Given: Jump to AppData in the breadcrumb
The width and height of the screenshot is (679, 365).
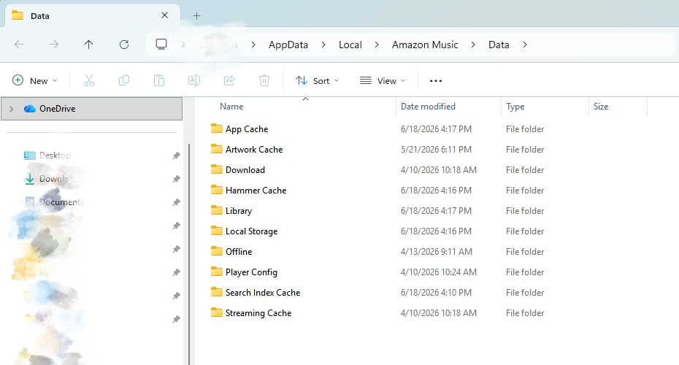Looking at the screenshot, I should (288, 45).
